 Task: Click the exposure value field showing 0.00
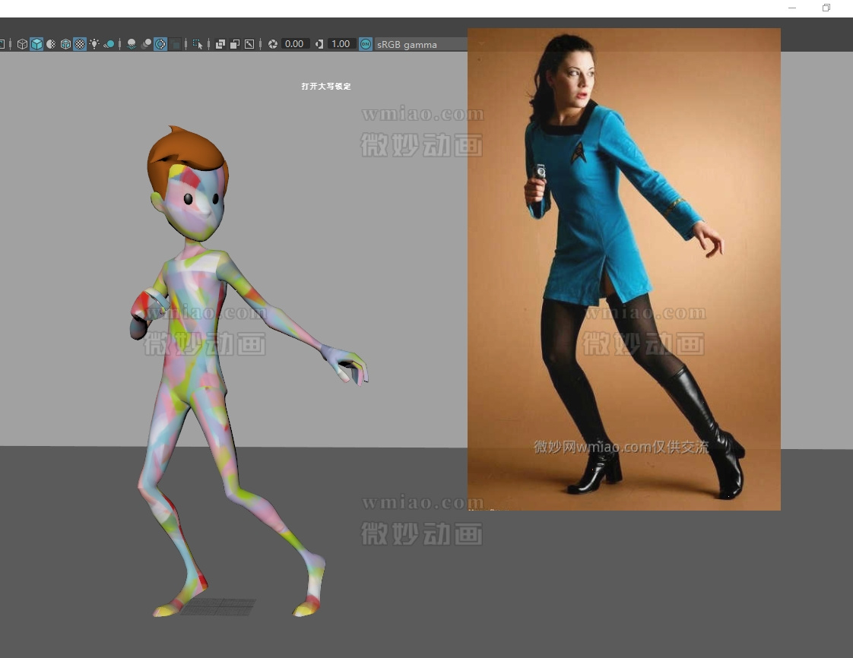pos(295,44)
